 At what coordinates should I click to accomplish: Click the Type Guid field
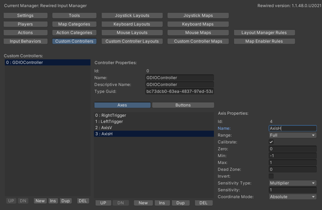coord(179,91)
